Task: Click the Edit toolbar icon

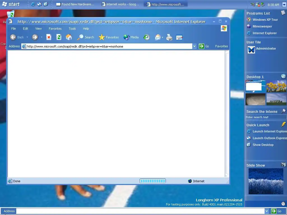Action: coord(179,38)
